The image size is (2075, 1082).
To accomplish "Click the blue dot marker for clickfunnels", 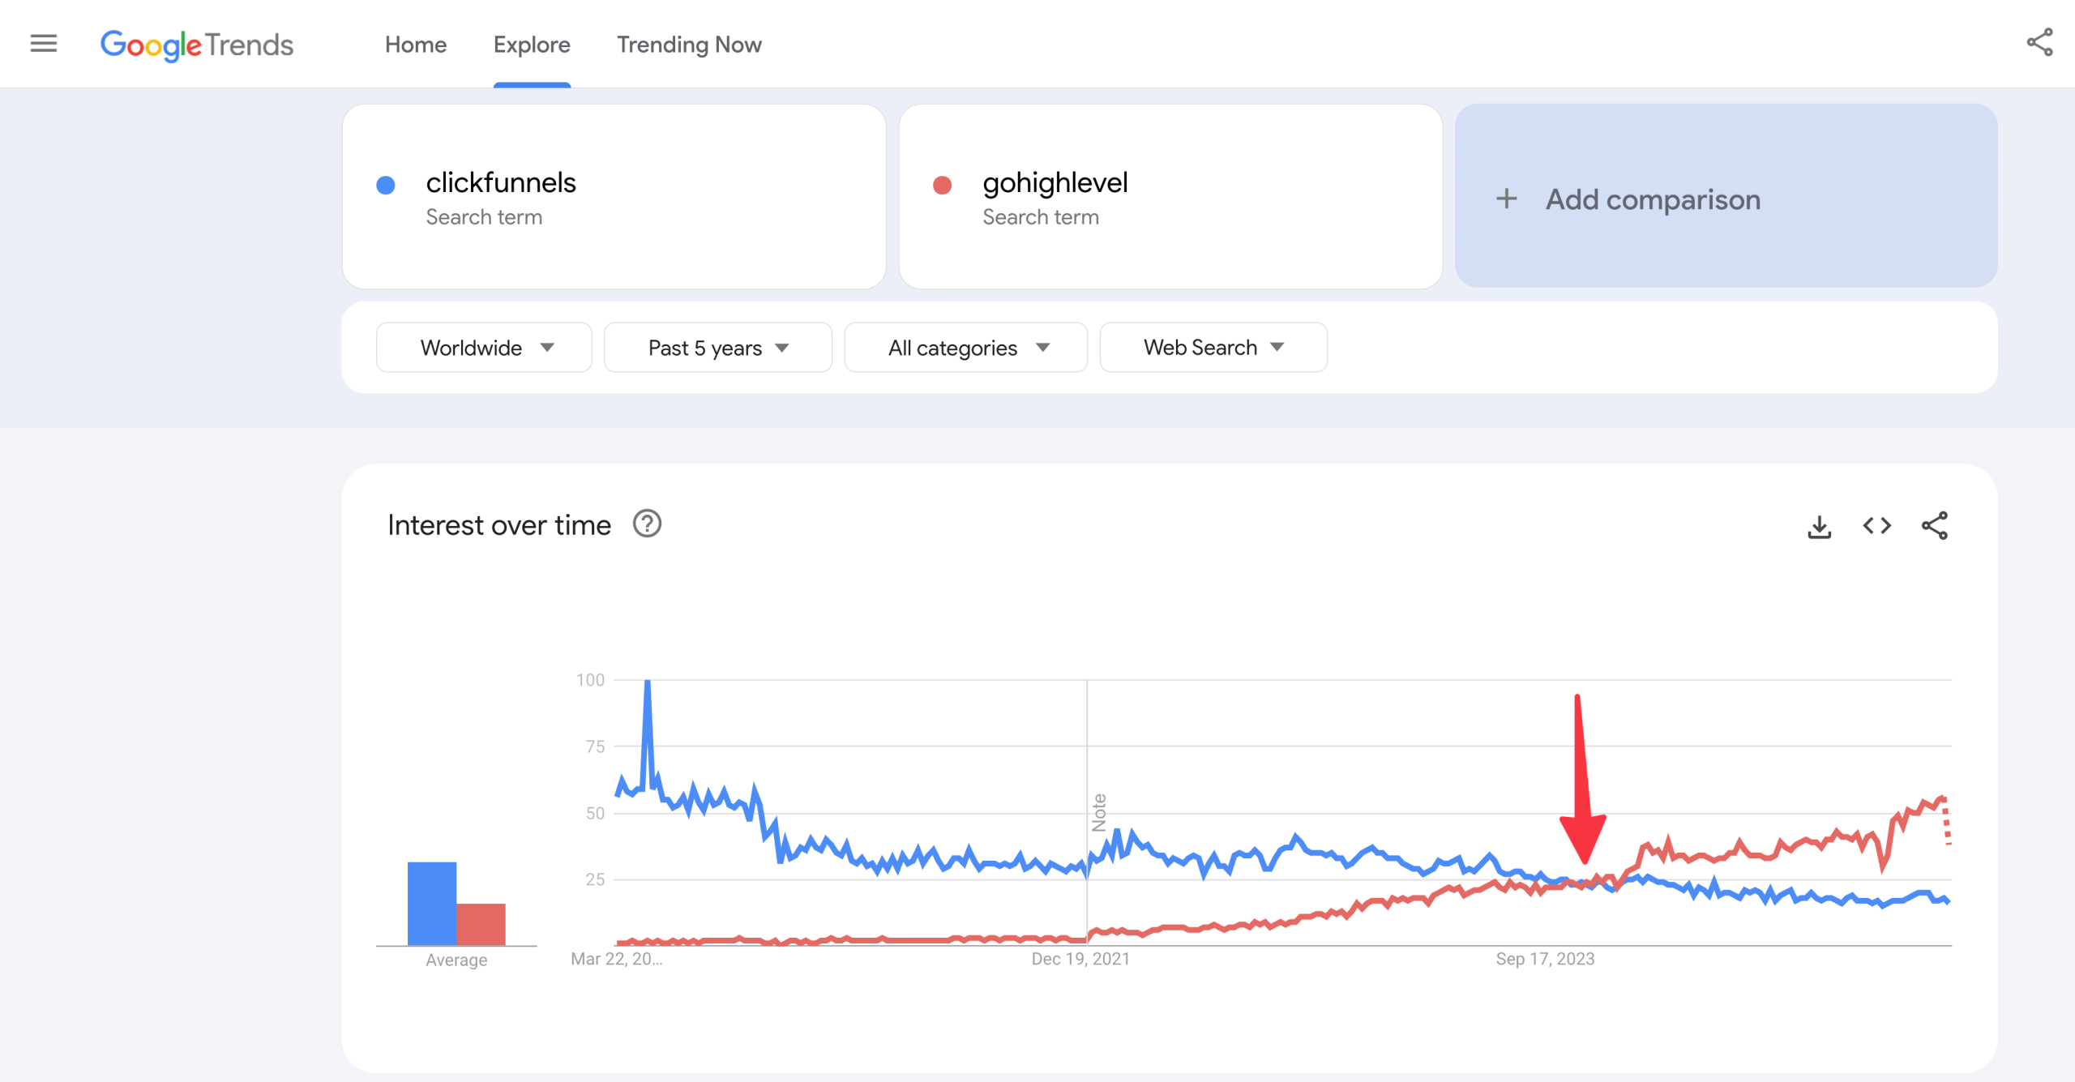I will pyautogui.click(x=387, y=185).
